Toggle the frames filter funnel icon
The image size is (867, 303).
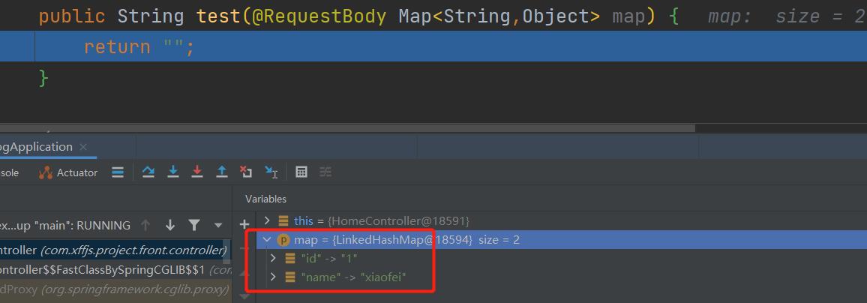pyautogui.click(x=194, y=225)
